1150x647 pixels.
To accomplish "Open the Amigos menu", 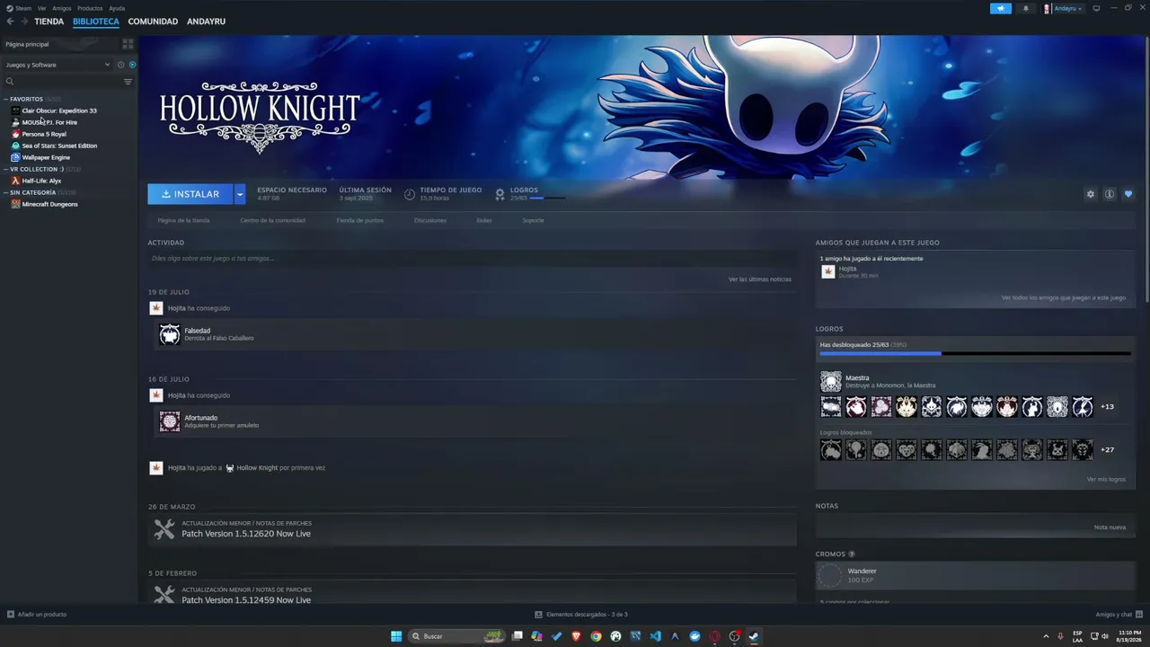I will tap(62, 8).
